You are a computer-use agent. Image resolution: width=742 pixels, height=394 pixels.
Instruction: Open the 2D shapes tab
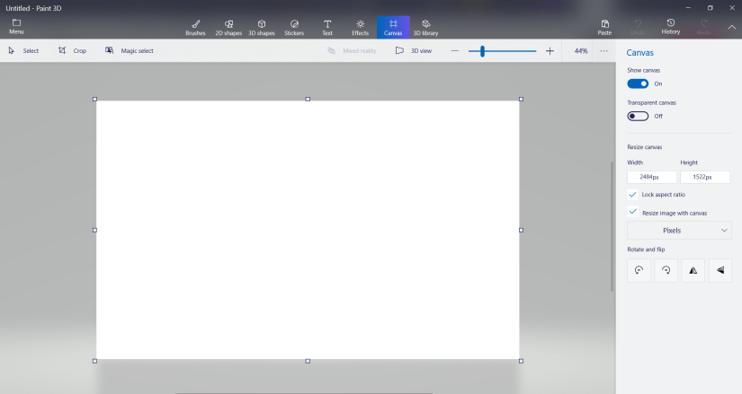point(228,28)
